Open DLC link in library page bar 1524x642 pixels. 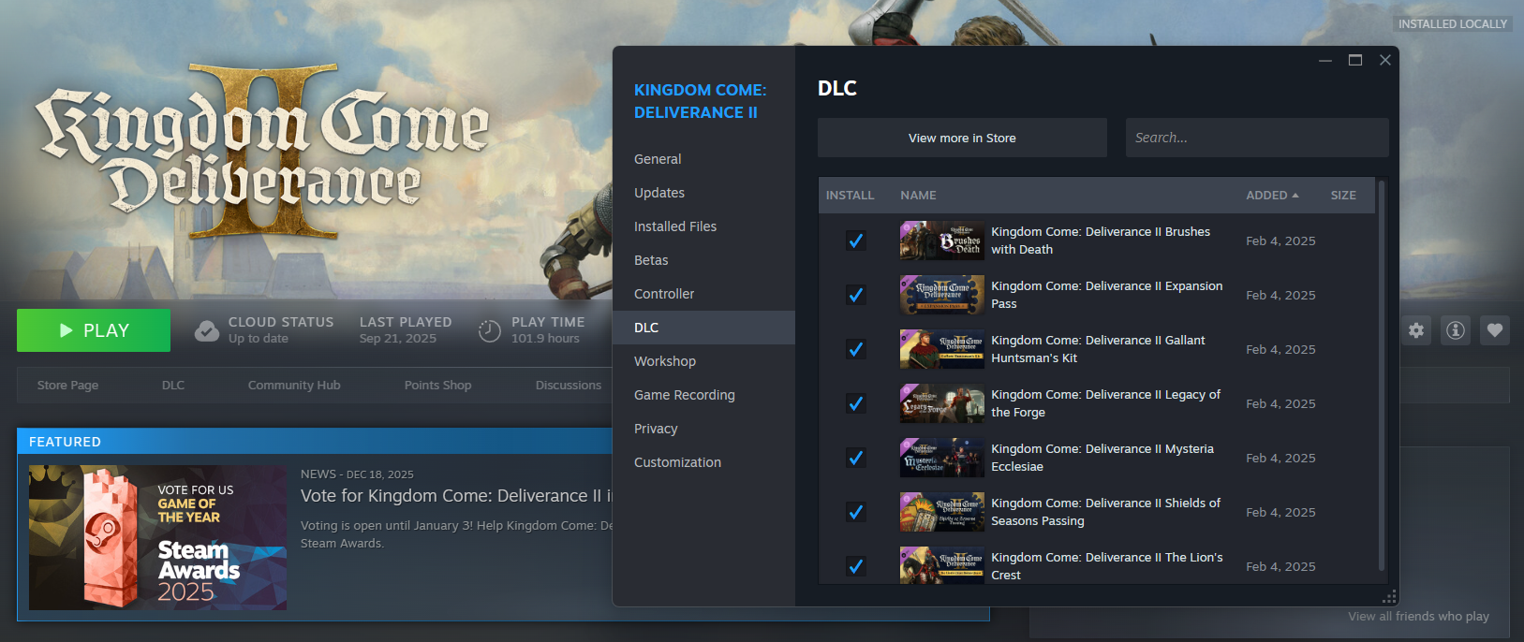click(x=173, y=385)
